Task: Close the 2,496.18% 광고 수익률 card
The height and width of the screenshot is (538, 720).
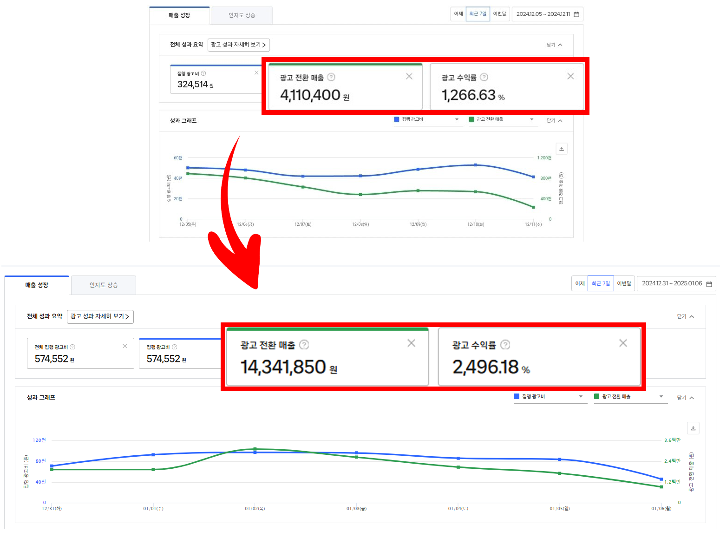Action: click(x=623, y=343)
